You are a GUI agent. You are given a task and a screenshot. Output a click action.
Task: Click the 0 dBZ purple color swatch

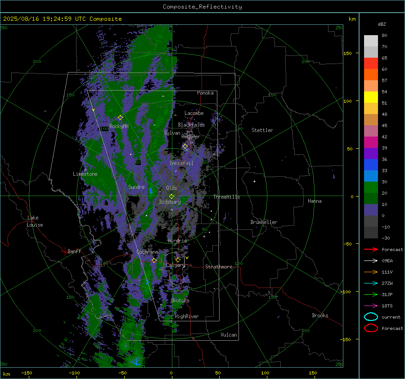tap(371, 210)
